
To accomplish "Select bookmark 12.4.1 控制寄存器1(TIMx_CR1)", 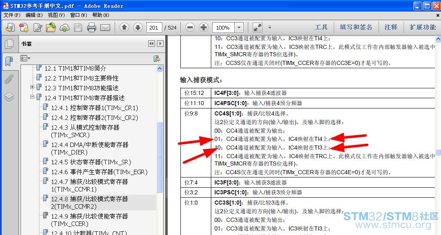I will click(95, 108).
